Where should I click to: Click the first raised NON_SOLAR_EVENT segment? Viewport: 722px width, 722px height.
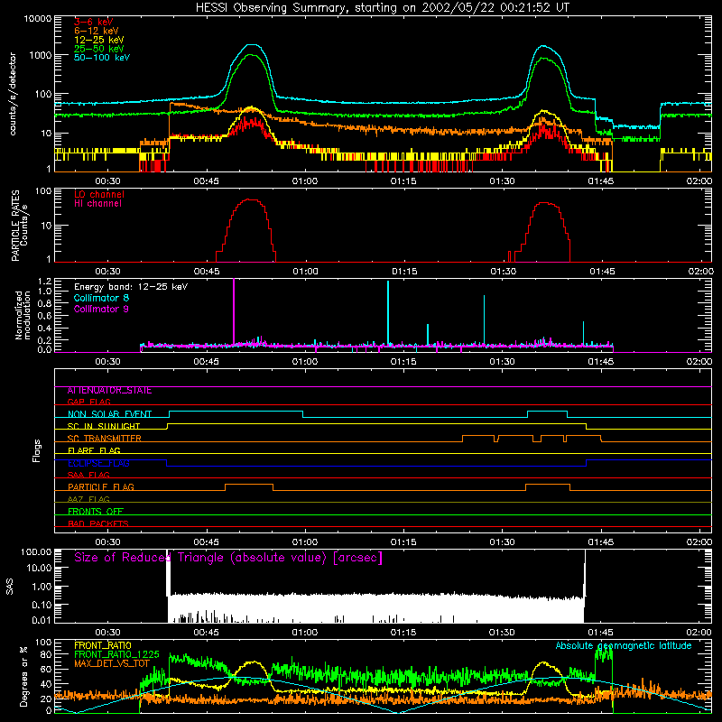point(236,412)
